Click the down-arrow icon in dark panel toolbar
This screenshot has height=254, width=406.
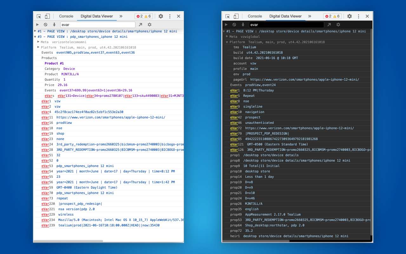[243, 24]
